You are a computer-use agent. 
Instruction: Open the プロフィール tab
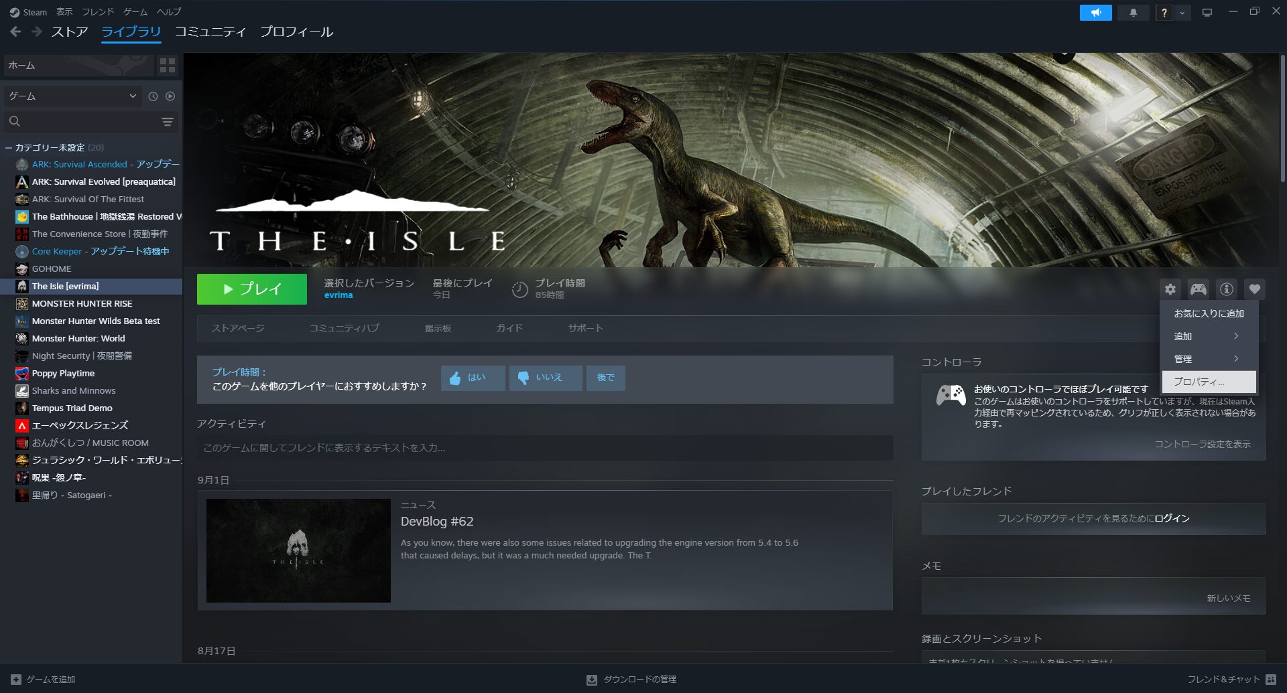click(296, 31)
